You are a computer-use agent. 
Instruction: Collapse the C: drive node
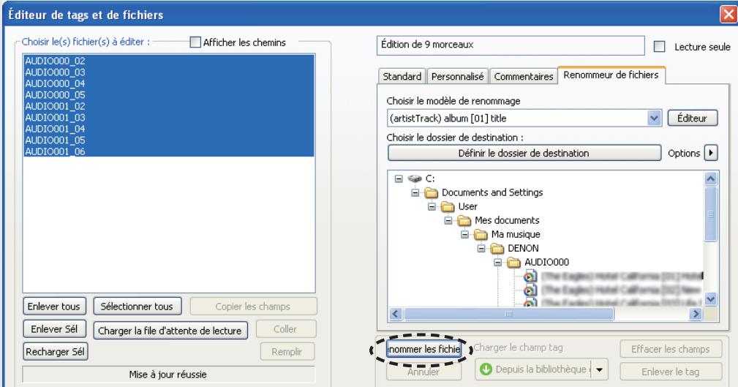click(x=399, y=179)
